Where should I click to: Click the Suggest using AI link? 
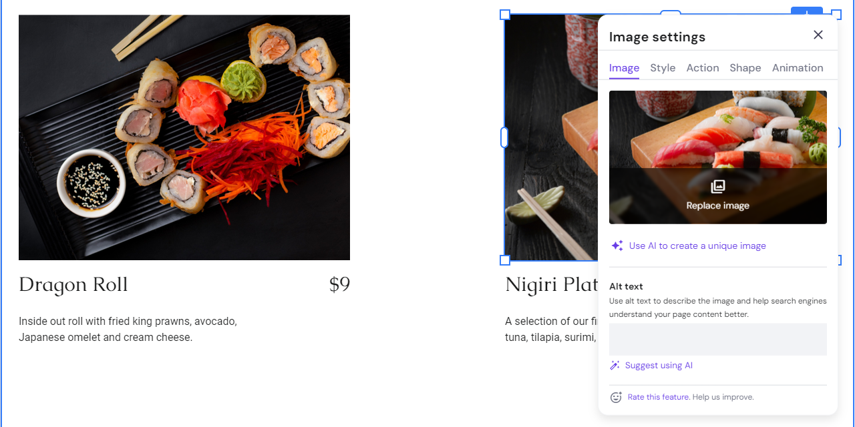(658, 365)
